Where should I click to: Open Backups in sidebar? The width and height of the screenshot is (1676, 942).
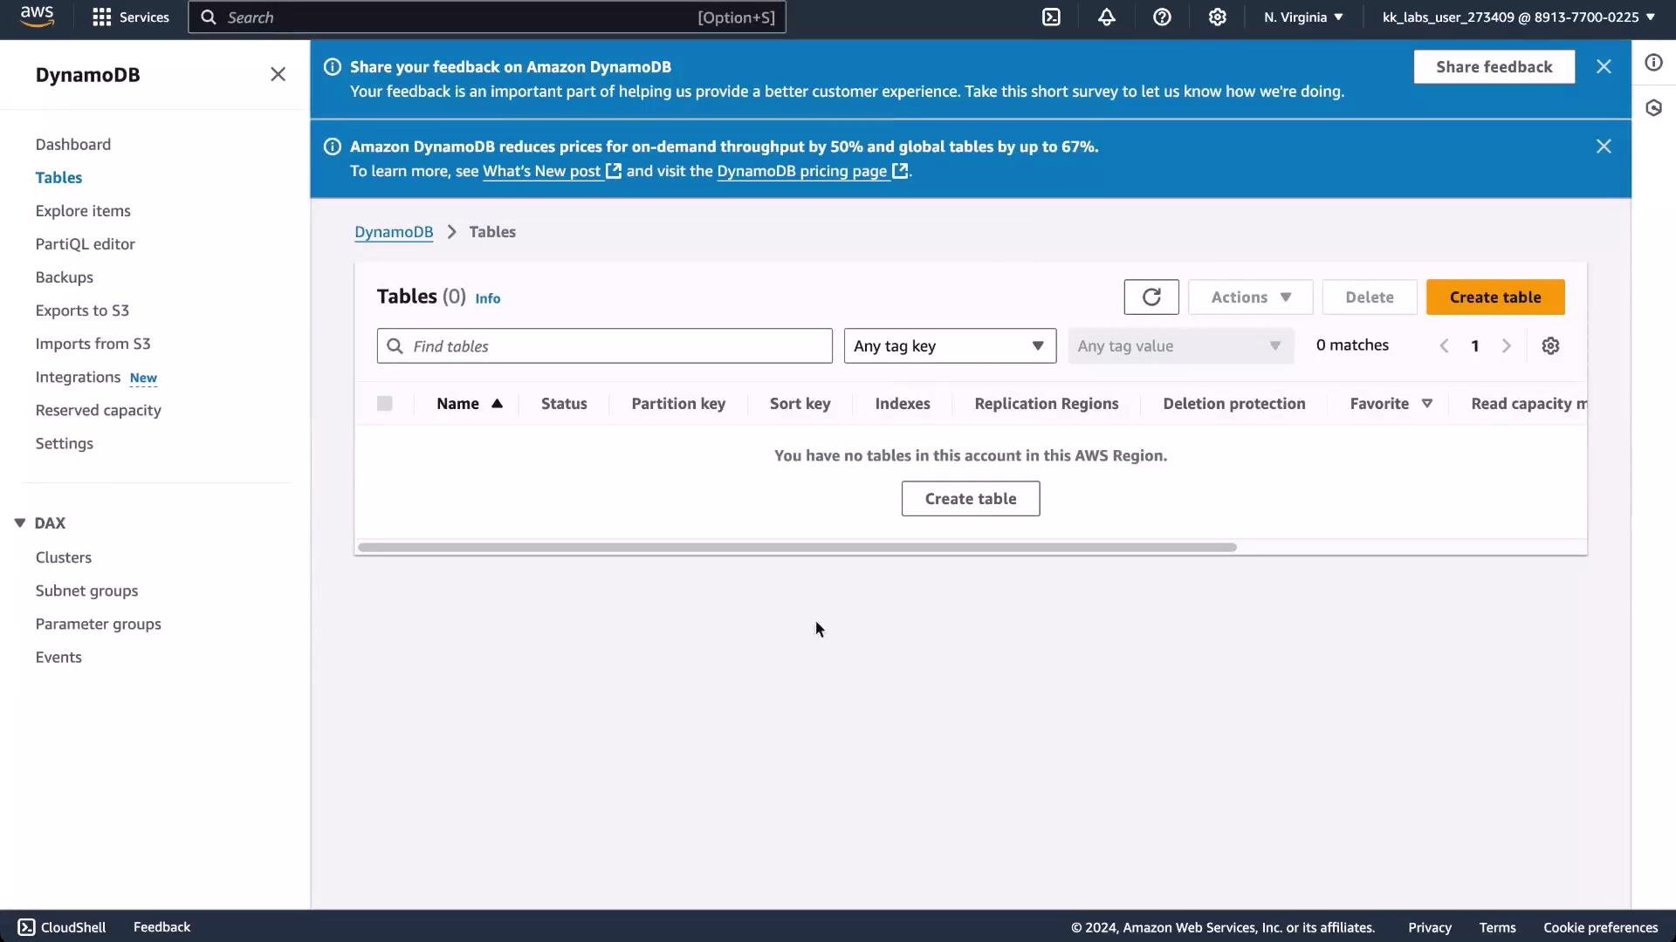(65, 277)
